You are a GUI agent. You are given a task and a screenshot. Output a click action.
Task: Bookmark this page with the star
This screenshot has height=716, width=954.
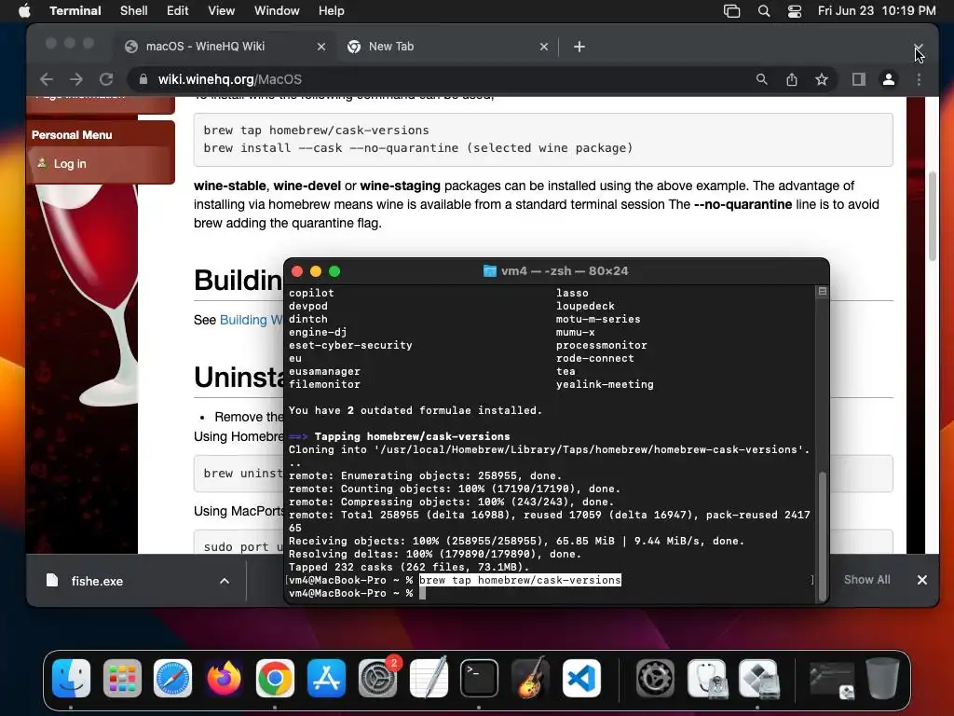click(x=822, y=79)
